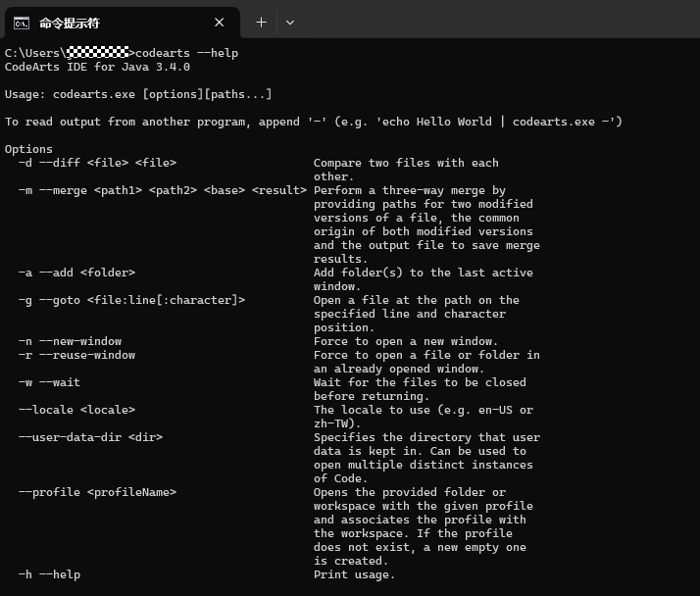Click the '--locale <locale>' option
The height and width of the screenshot is (596, 700).
[x=76, y=410]
